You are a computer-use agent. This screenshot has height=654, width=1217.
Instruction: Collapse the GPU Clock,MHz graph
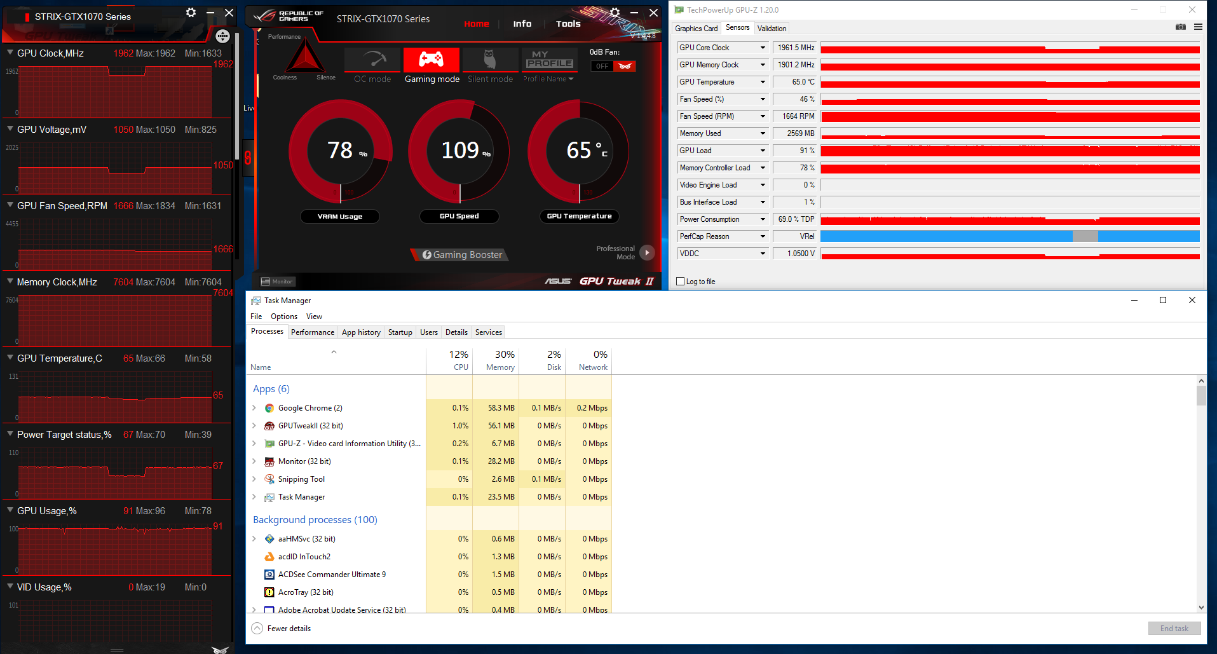tap(10, 53)
